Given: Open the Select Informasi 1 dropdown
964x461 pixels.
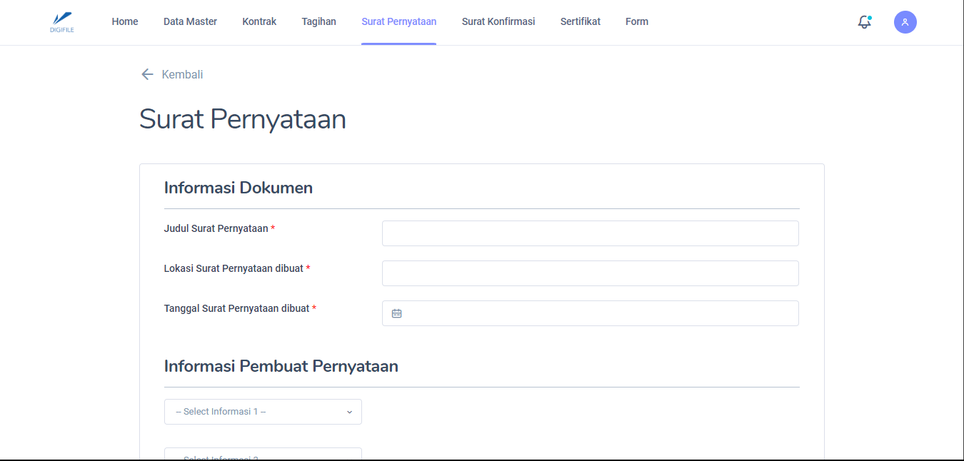Looking at the screenshot, I should (x=263, y=412).
